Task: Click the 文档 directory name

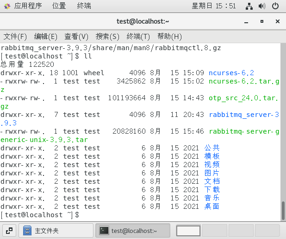Action: [x=212, y=181]
